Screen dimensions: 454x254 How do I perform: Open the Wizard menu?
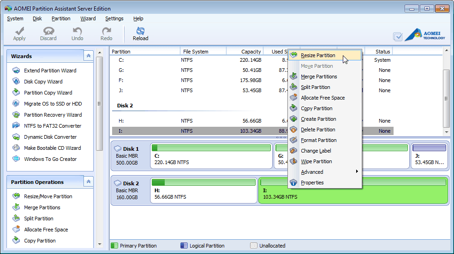click(88, 18)
